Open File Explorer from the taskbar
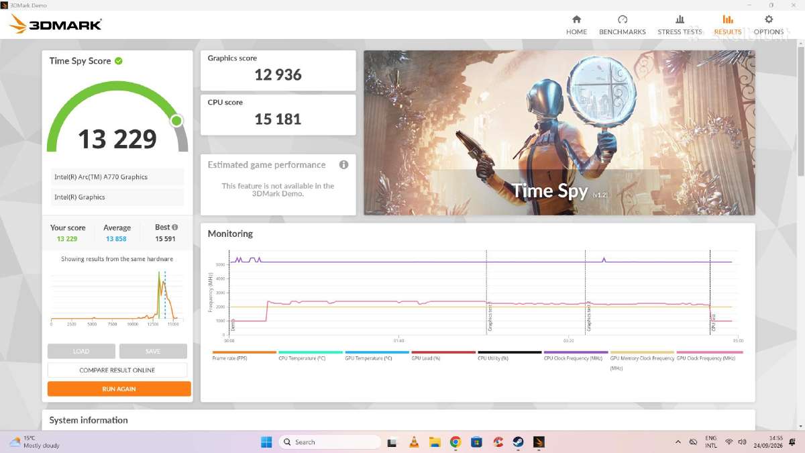Viewport: 805px width, 453px height. pos(435,442)
